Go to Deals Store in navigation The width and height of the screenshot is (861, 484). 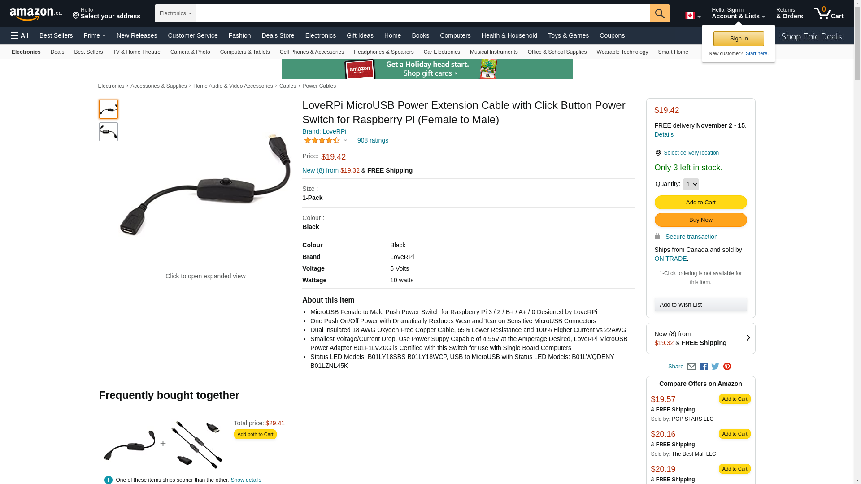[278, 35]
